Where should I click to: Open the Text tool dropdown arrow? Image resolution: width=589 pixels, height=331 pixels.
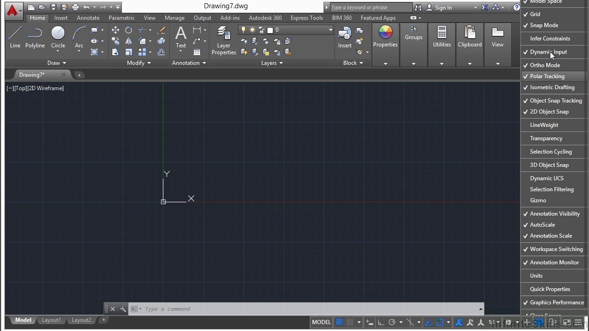(181, 51)
